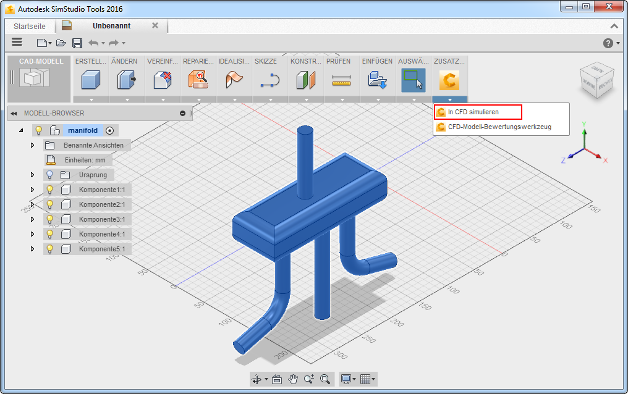Open the PRÜFEN ribbon label
Image resolution: width=628 pixels, height=394 pixels.
tap(338, 61)
